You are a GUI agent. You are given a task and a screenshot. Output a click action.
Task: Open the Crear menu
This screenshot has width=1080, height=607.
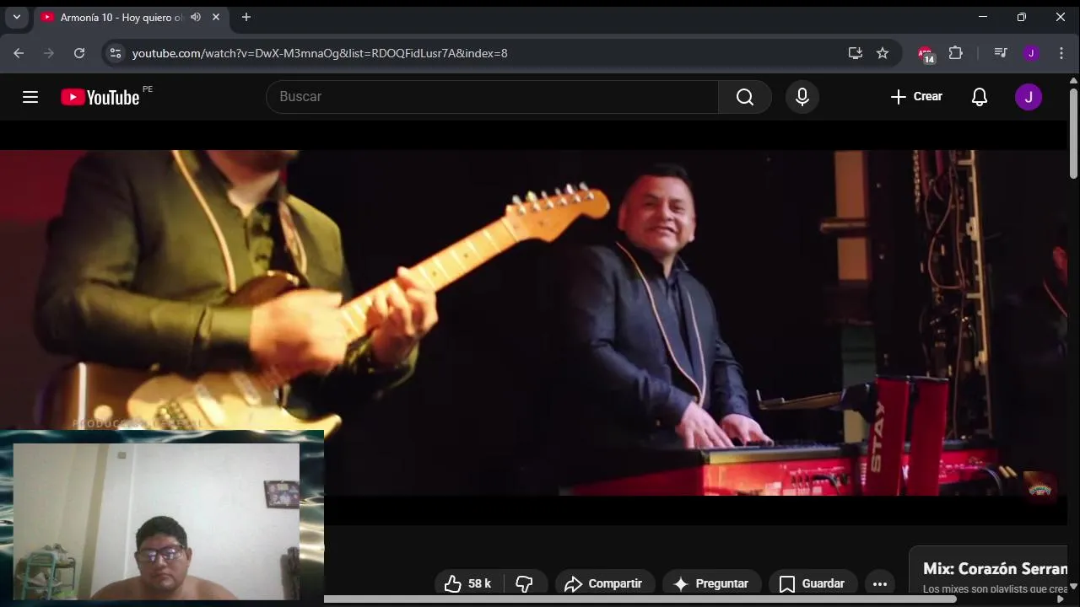(916, 97)
